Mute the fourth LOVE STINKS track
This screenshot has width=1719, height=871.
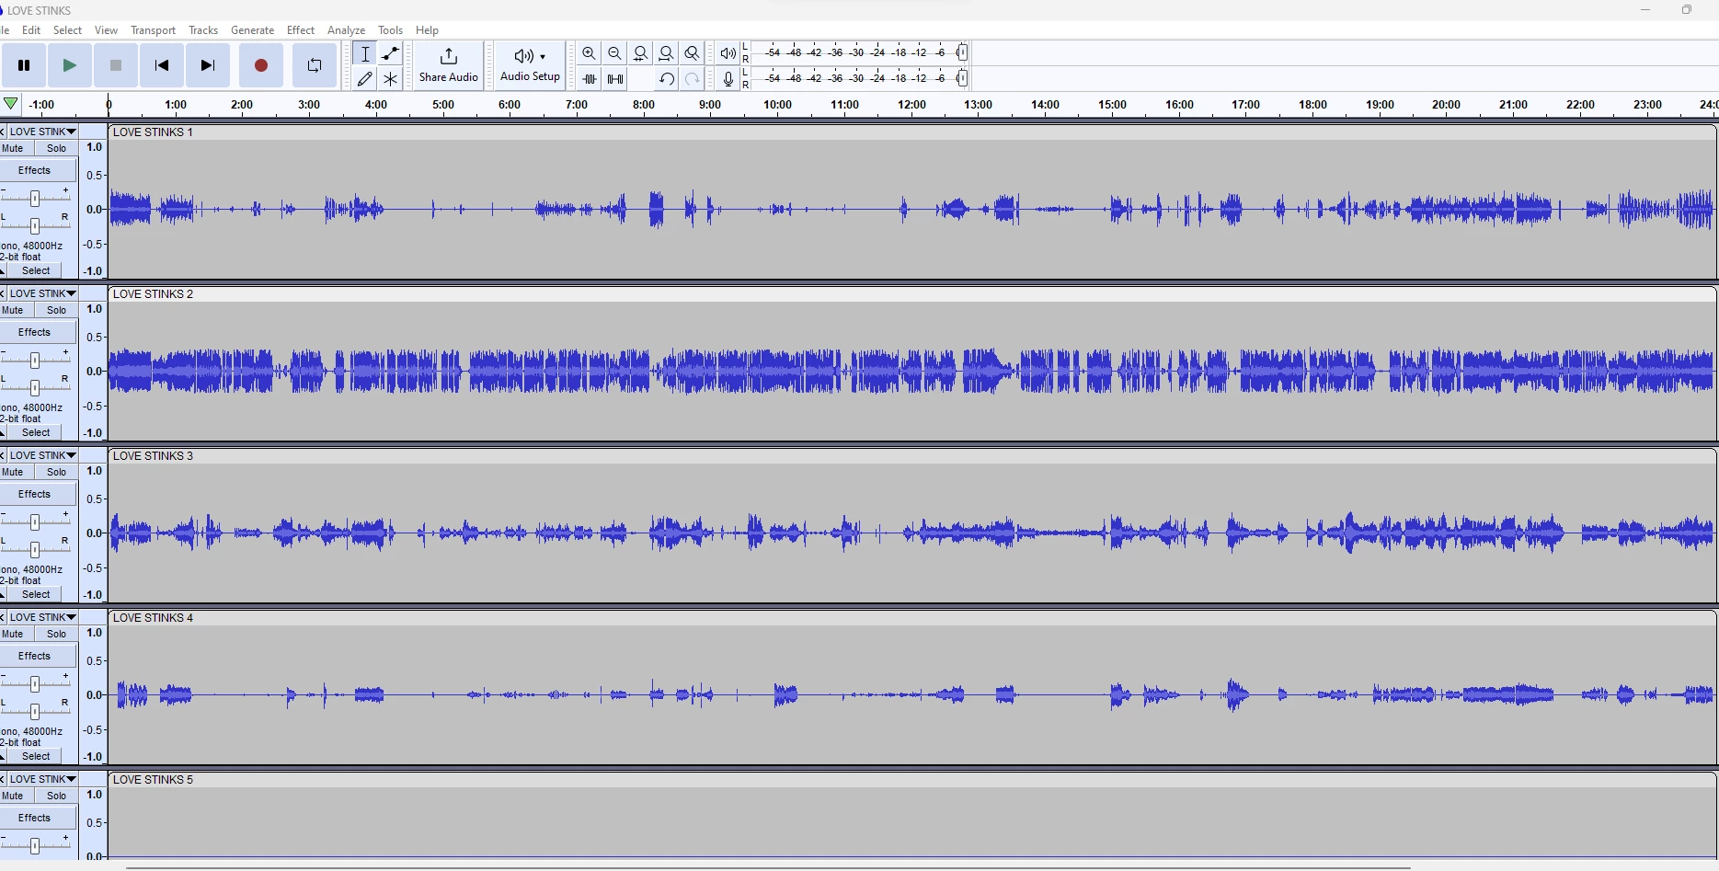[x=13, y=634]
